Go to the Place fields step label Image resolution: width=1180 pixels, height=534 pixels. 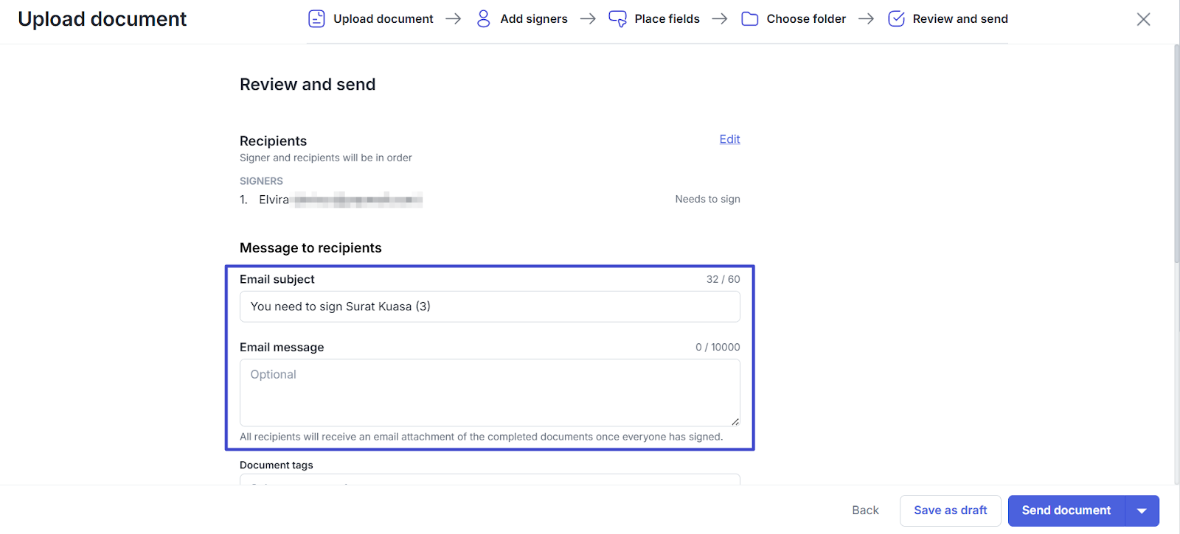tap(667, 19)
